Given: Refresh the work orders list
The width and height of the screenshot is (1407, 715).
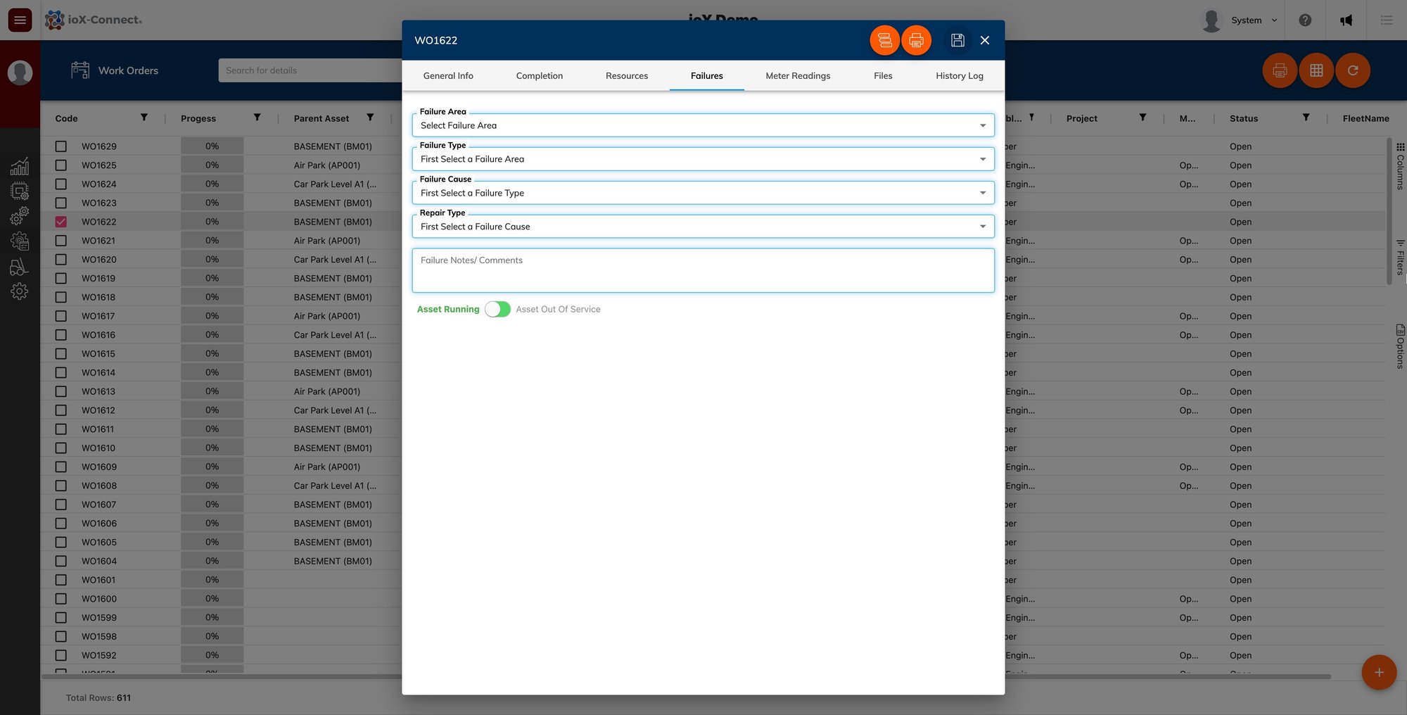Looking at the screenshot, I should tap(1352, 70).
